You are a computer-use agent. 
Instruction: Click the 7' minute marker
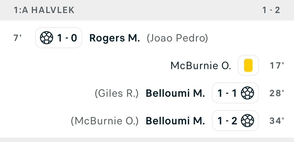click(18, 38)
